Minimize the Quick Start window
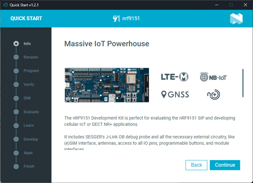 click(217, 5)
